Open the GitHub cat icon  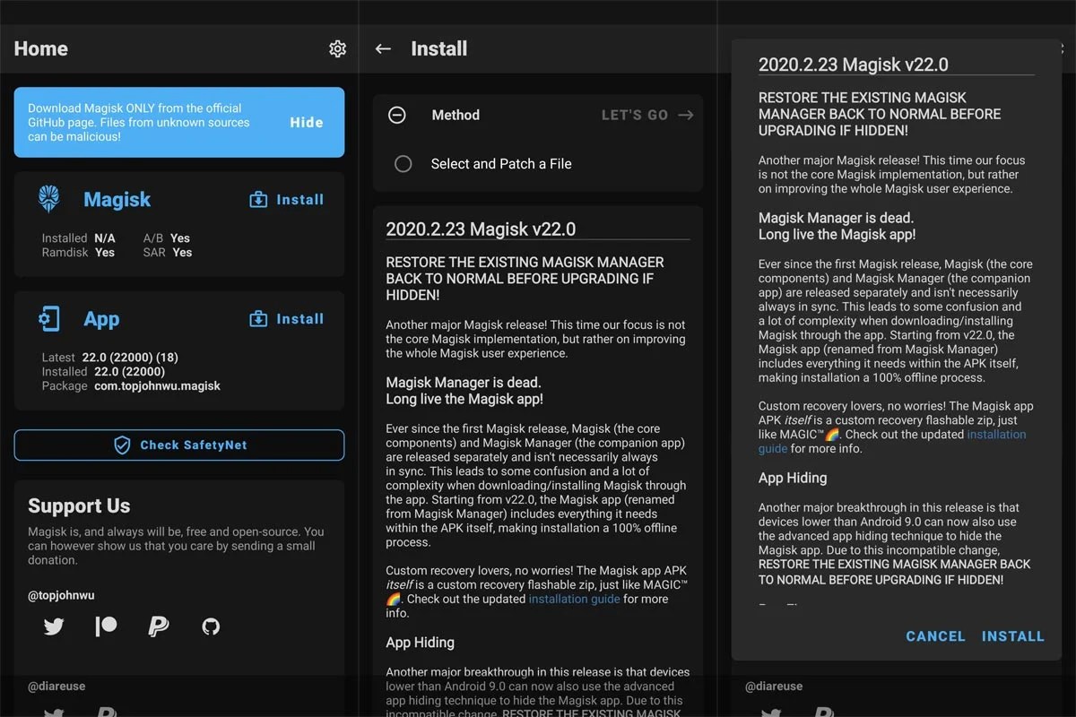(211, 626)
